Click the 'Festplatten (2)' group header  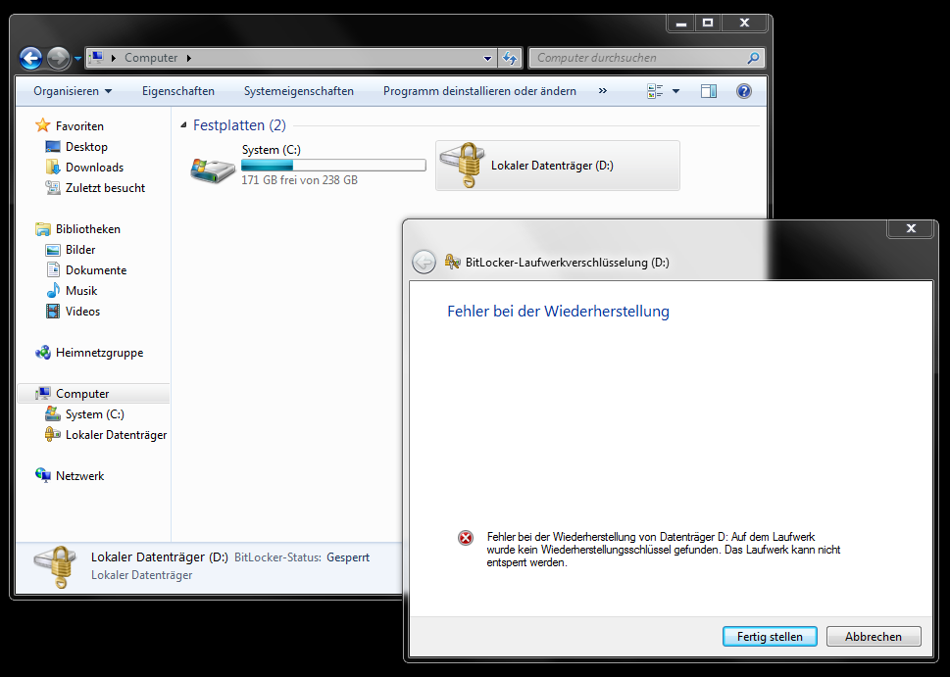coord(239,125)
